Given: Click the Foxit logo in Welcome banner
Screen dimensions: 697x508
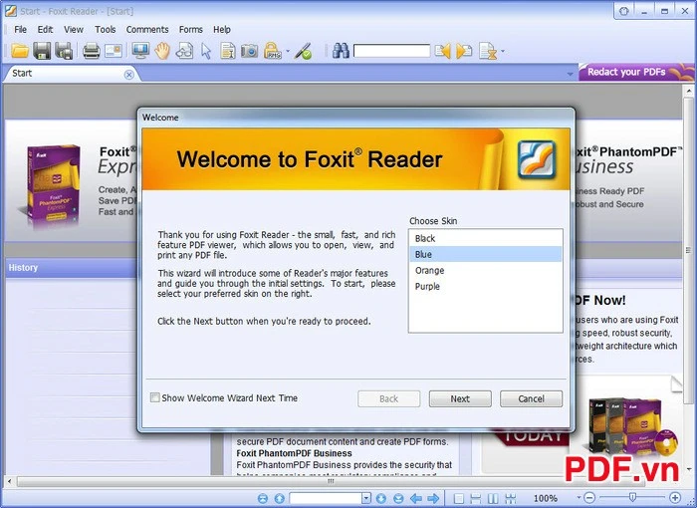Looking at the screenshot, I should pyautogui.click(x=537, y=159).
